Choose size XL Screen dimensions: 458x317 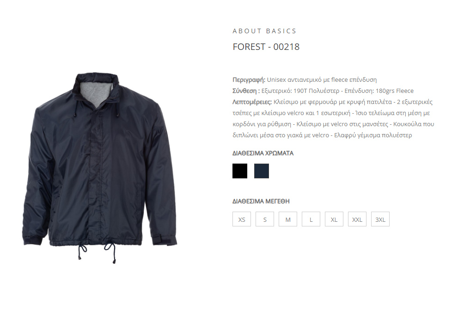point(334,219)
